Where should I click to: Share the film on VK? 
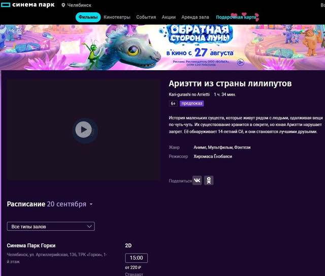197,180
